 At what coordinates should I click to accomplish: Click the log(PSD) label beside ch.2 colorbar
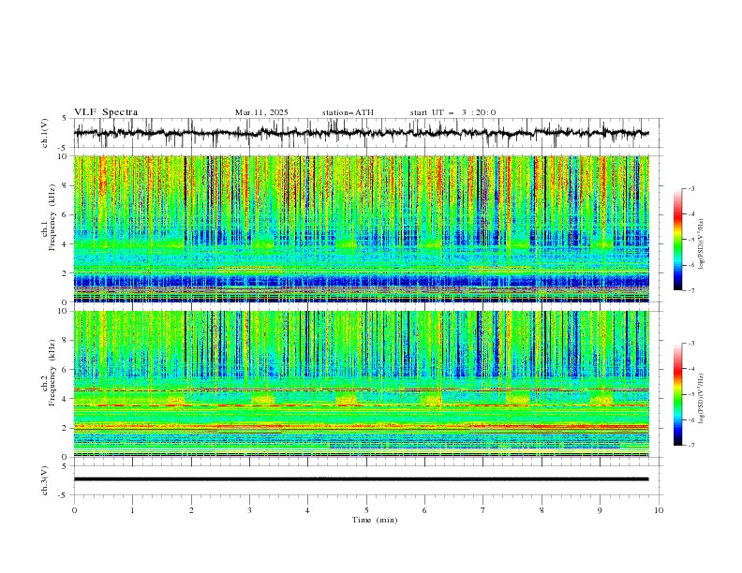pyautogui.click(x=701, y=398)
